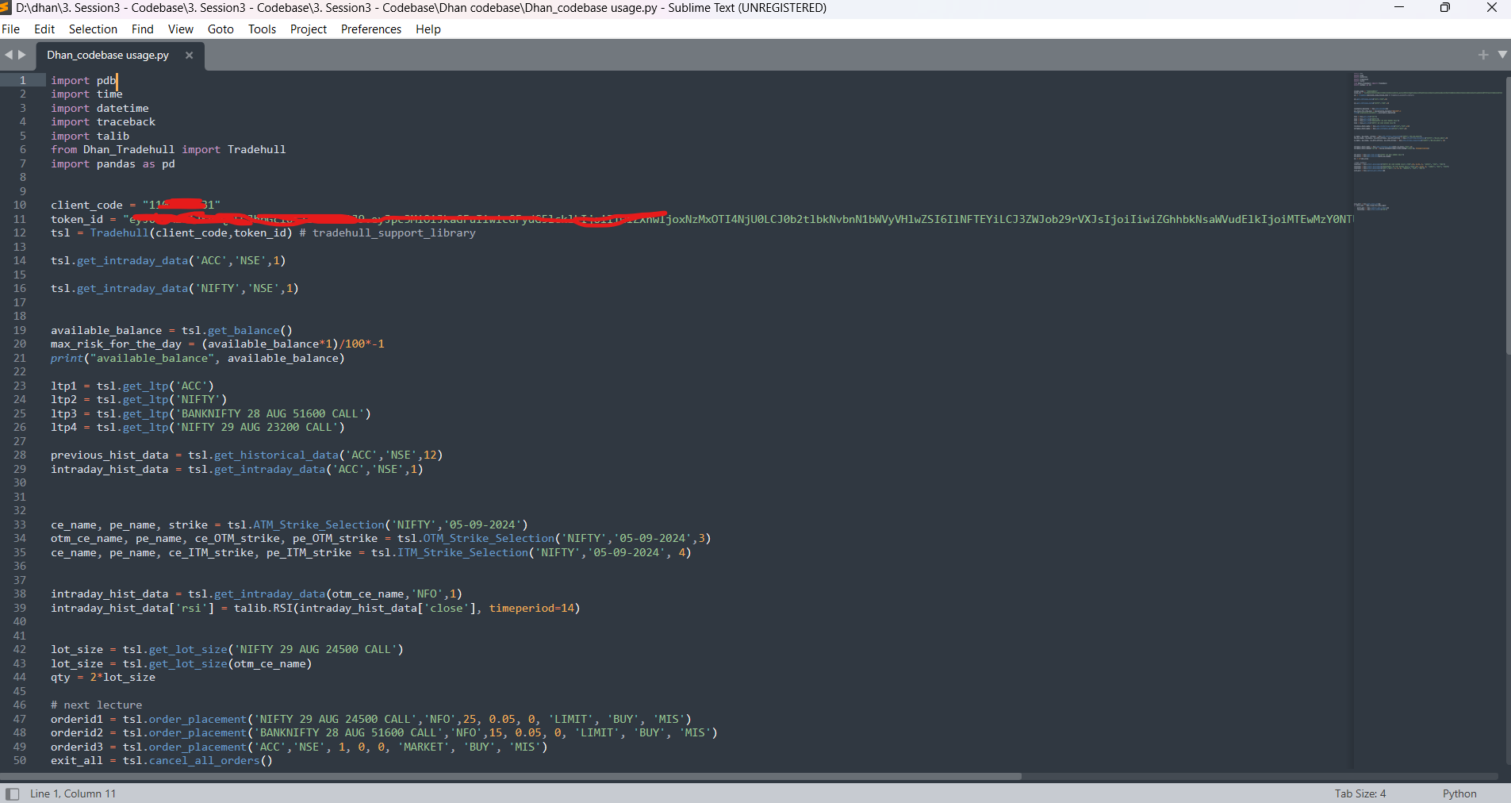This screenshot has height=803, width=1511.
Task: Change Tab Size: 4 setting
Action: tap(1360, 793)
